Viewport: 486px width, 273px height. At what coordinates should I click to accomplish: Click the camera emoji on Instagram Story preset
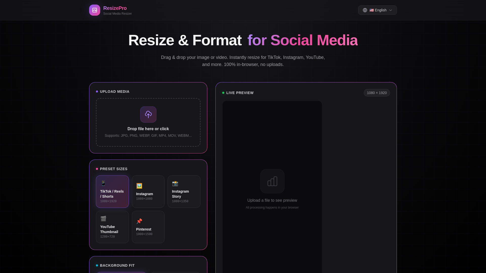(x=175, y=183)
